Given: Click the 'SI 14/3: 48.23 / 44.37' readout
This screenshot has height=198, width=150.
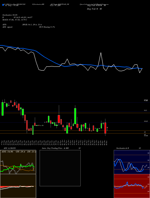Looking at the screenshot, I should (23, 17).
